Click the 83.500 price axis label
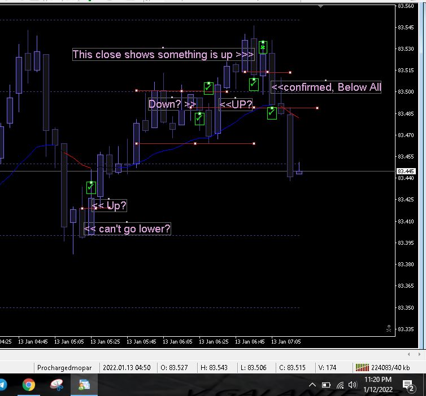Image resolution: width=426 pixels, height=396 pixels. pyautogui.click(x=406, y=92)
